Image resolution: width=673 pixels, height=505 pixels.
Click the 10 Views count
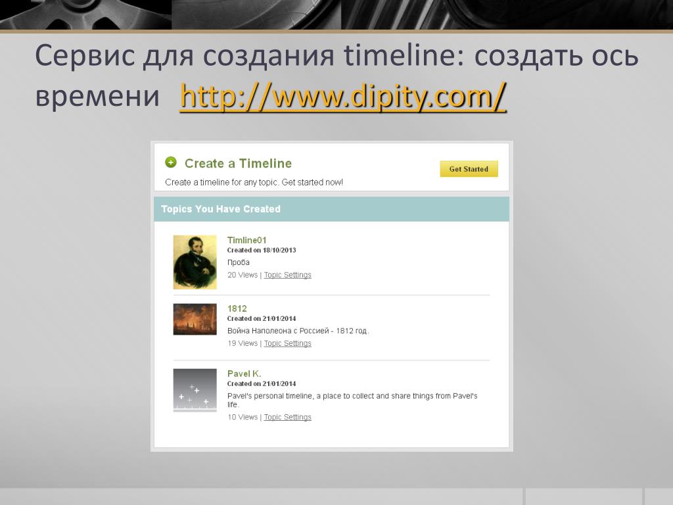click(243, 417)
